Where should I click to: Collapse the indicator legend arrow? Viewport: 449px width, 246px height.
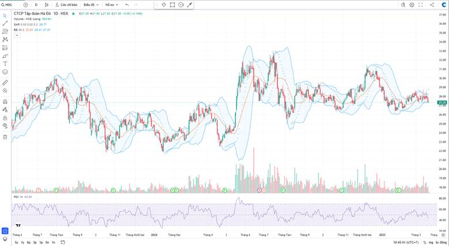click(x=16, y=35)
